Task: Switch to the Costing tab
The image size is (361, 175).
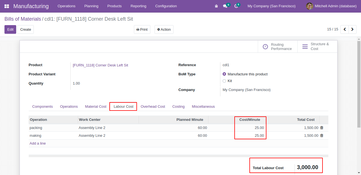Action: click(179, 107)
